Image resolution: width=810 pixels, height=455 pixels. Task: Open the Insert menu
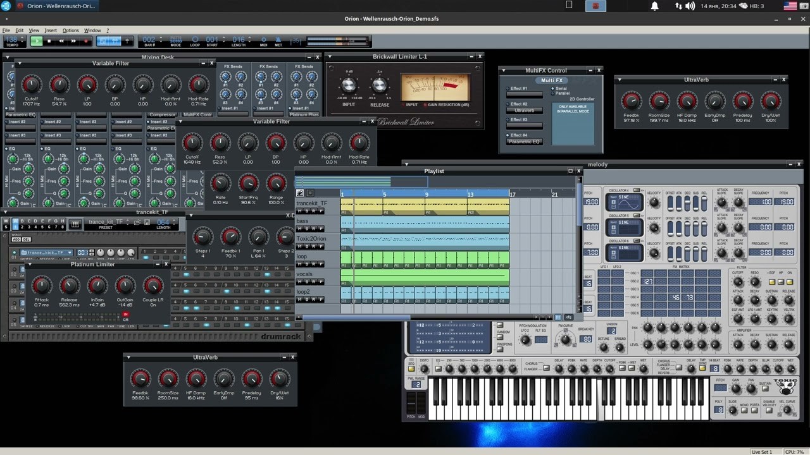51,30
